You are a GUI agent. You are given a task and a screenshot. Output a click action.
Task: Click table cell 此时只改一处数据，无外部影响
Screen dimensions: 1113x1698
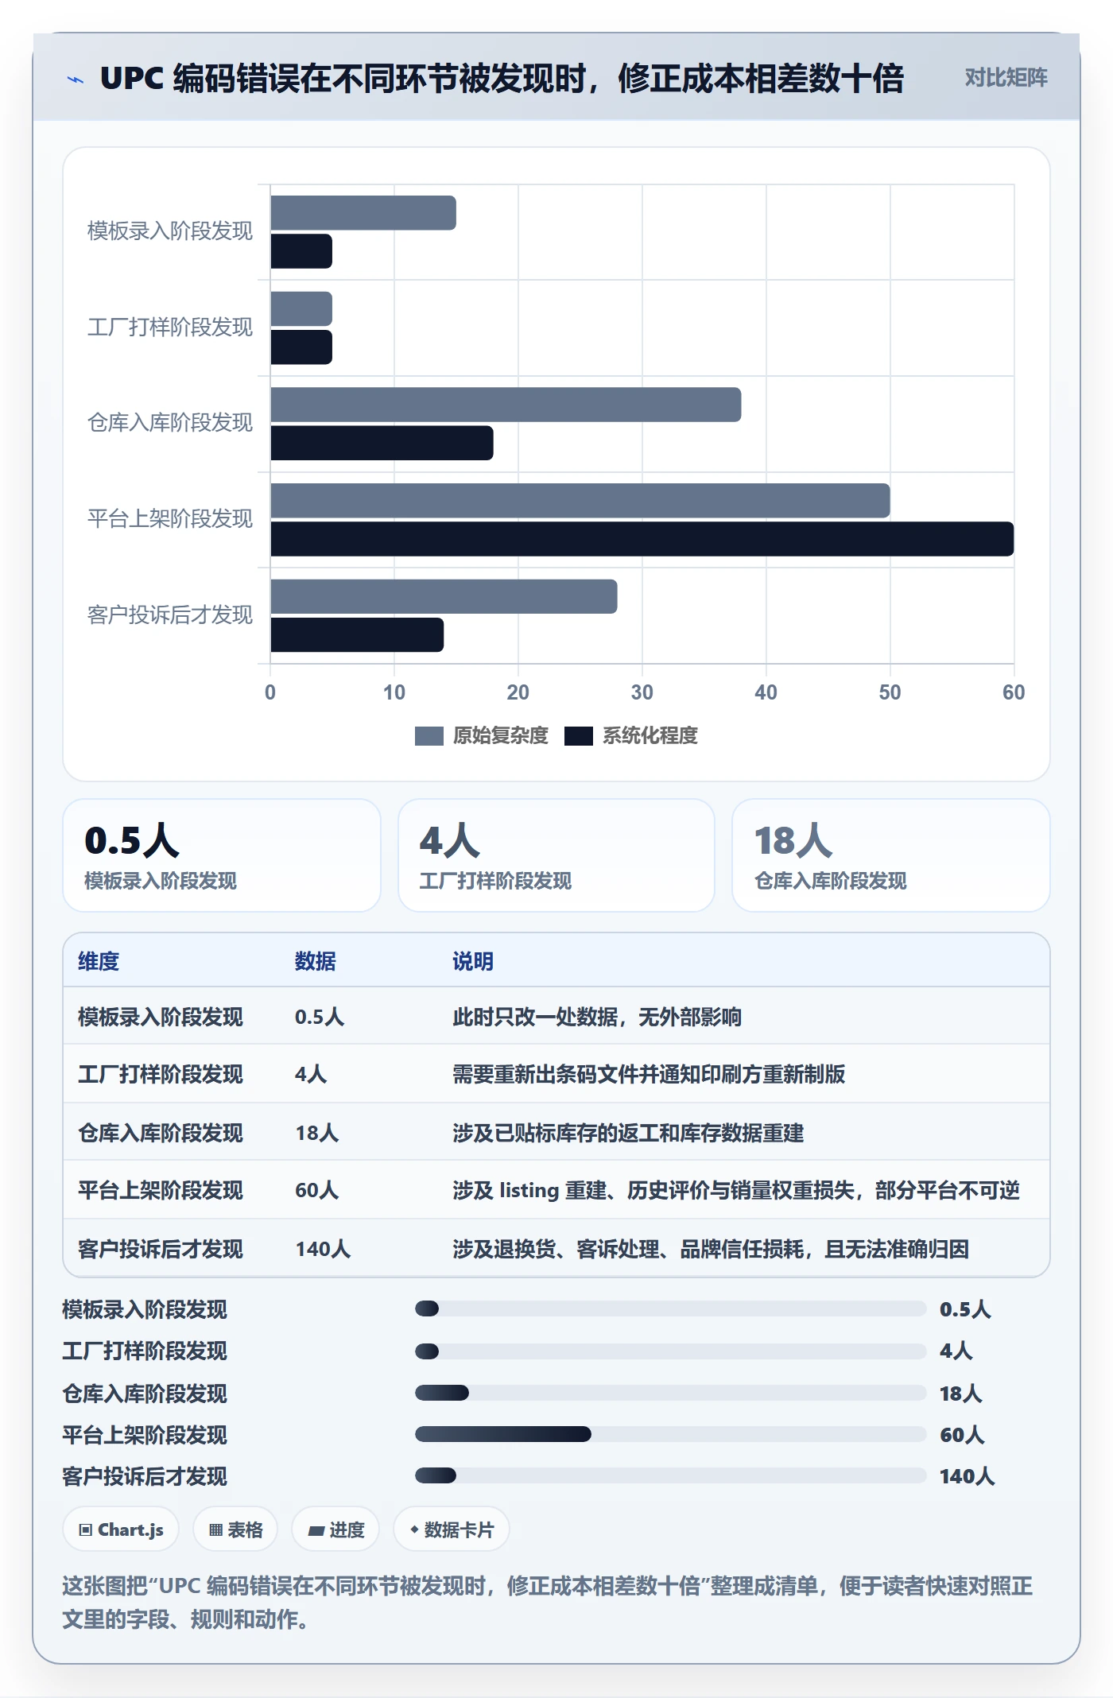(x=597, y=1017)
